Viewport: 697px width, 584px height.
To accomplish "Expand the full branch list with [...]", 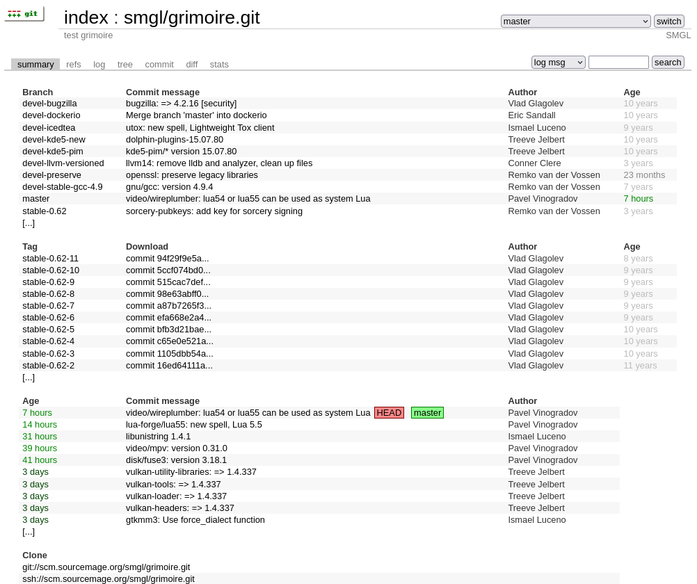I will point(29,224).
